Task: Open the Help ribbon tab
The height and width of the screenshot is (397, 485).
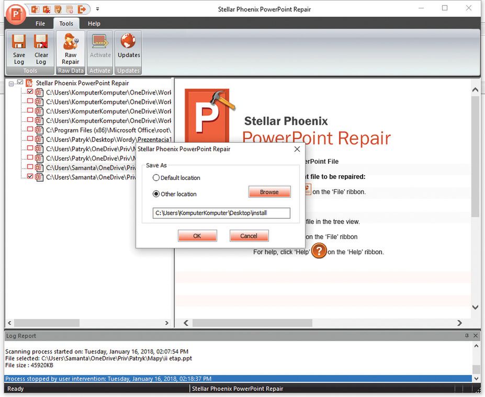Action: coord(94,24)
